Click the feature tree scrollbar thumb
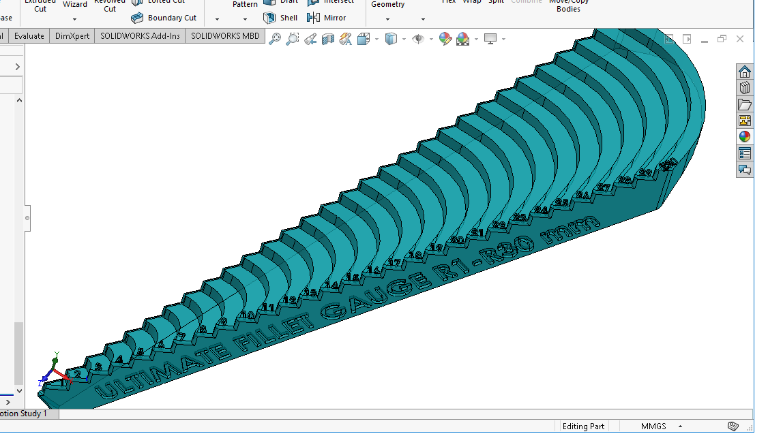Screen dimensions: 768x436 pyautogui.click(x=18, y=354)
